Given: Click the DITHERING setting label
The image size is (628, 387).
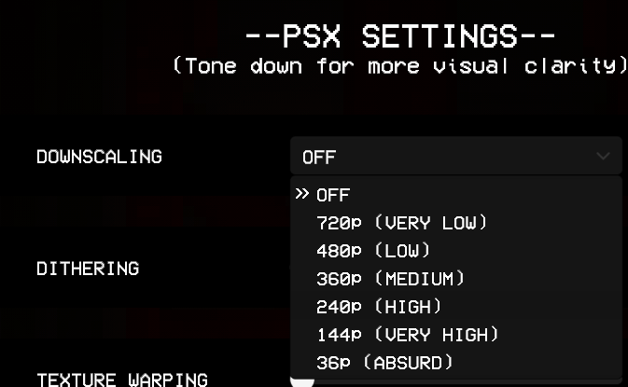Looking at the screenshot, I should point(88,269).
